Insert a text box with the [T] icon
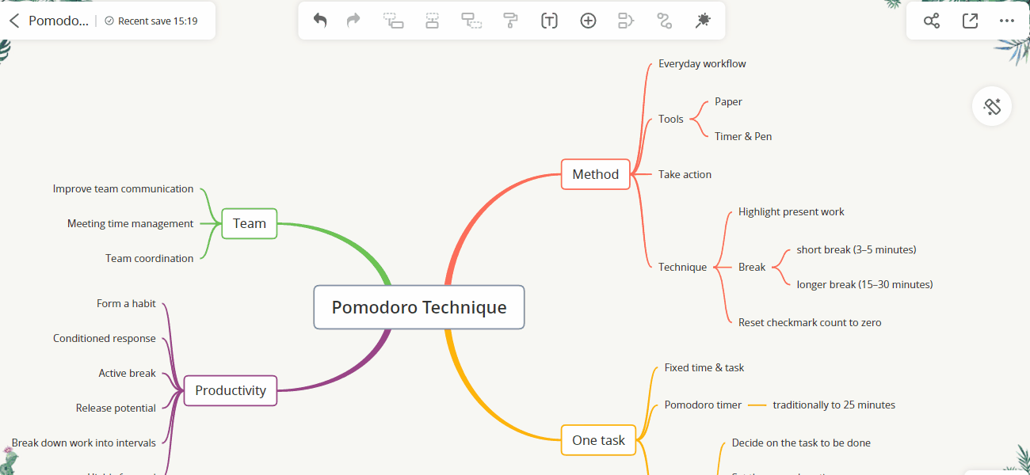The image size is (1030, 475). coord(549,21)
